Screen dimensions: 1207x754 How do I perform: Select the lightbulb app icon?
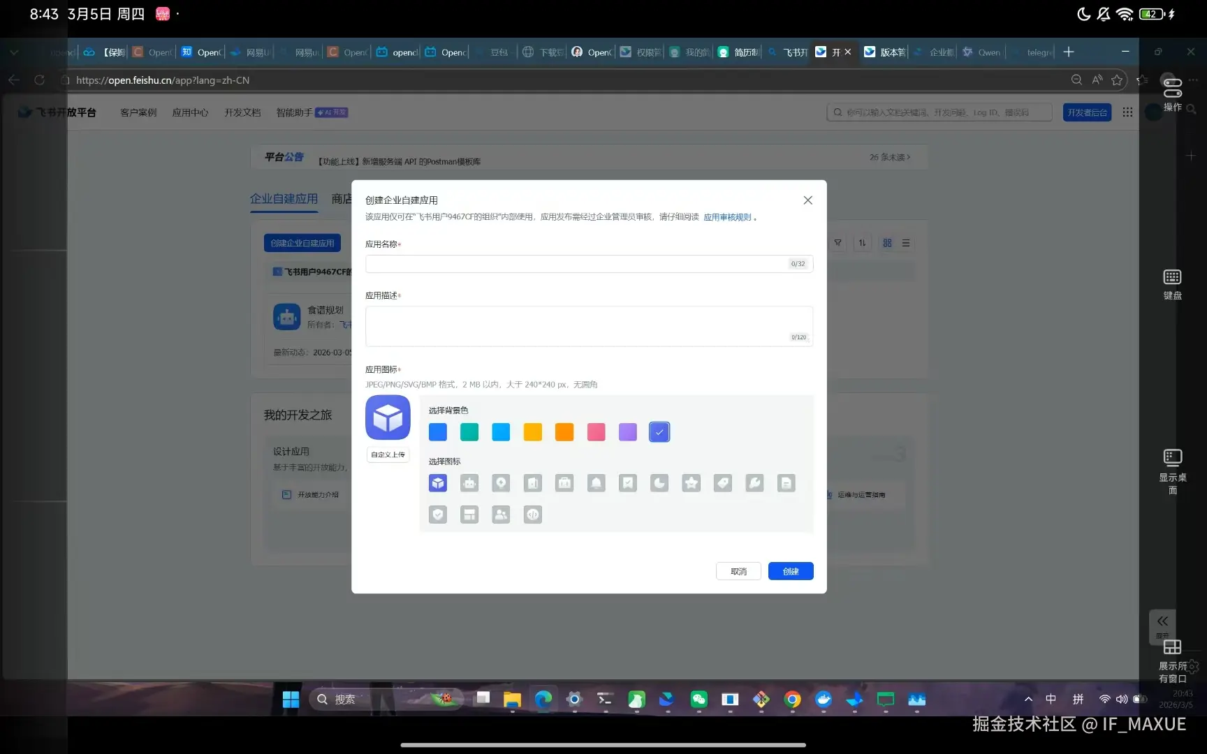click(501, 483)
